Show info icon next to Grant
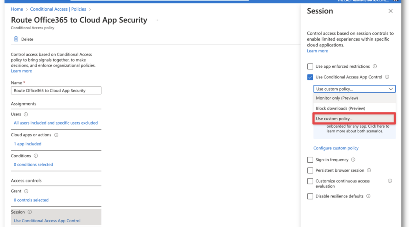Image resolution: width=409 pixels, height=227 pixels. click(26, 191)
